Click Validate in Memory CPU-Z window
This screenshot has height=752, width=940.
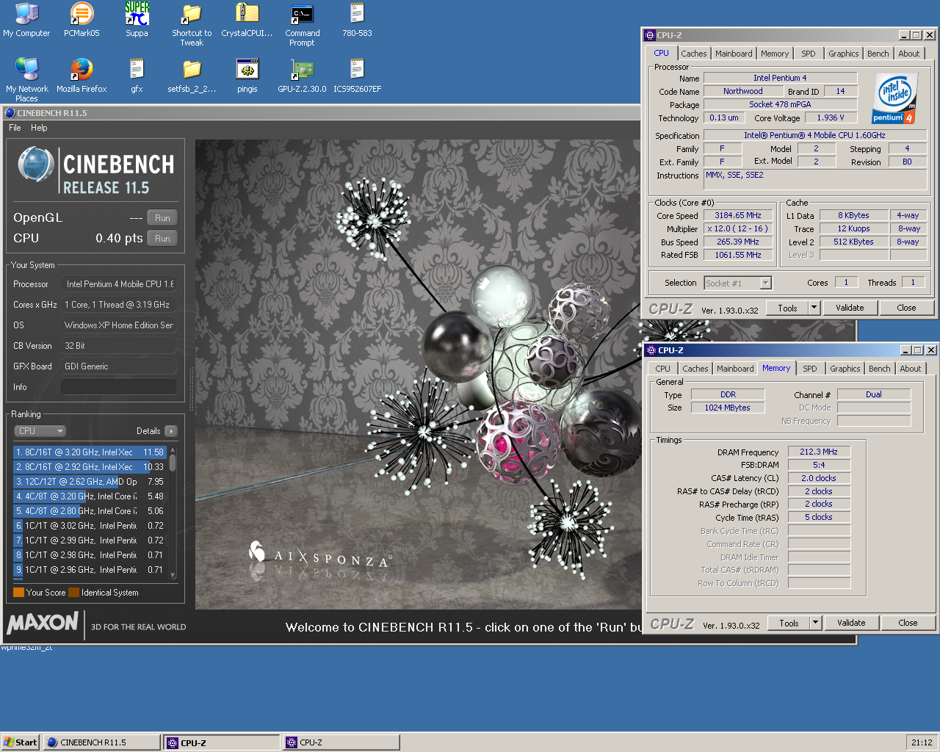(x=851, y=623)
